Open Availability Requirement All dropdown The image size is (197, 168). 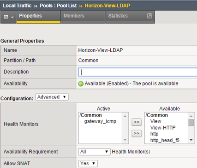pos(94,152)
